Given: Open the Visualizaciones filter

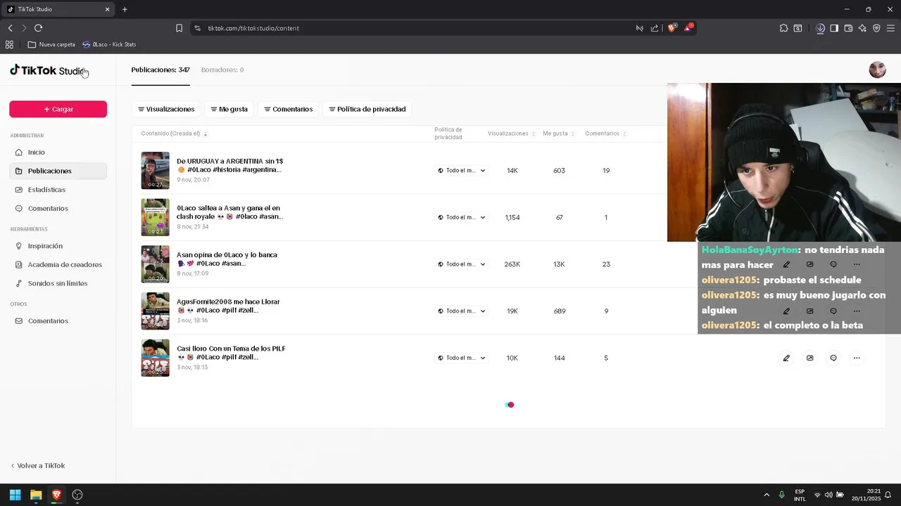Looking at the screenshot, I should pyautogui.click(x=166, y=109).
